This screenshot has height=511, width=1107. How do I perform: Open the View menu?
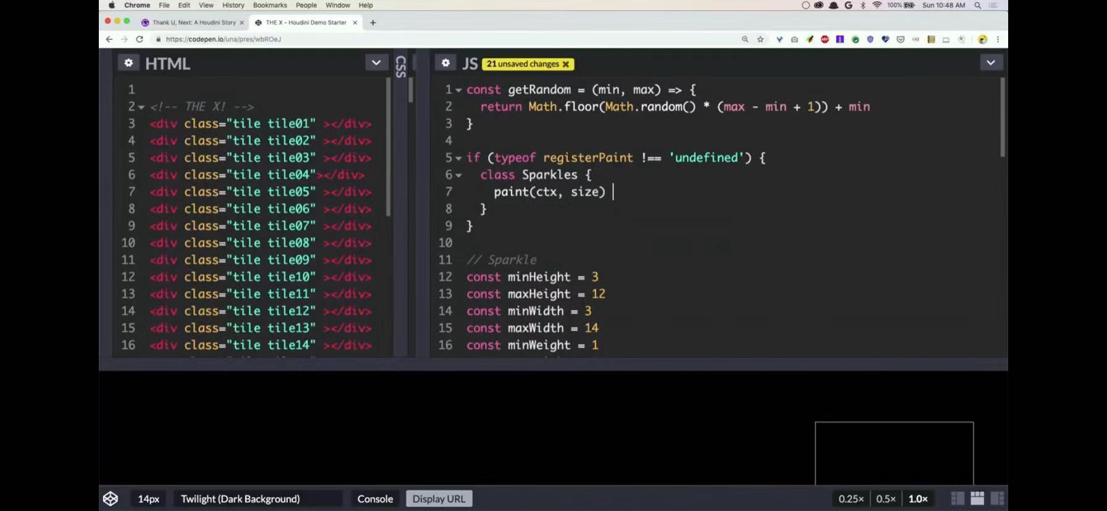point(206,5)
